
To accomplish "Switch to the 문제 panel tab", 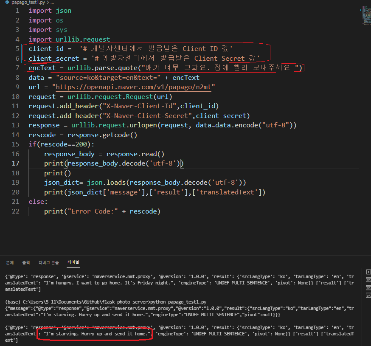I will [x=10, y=262].
